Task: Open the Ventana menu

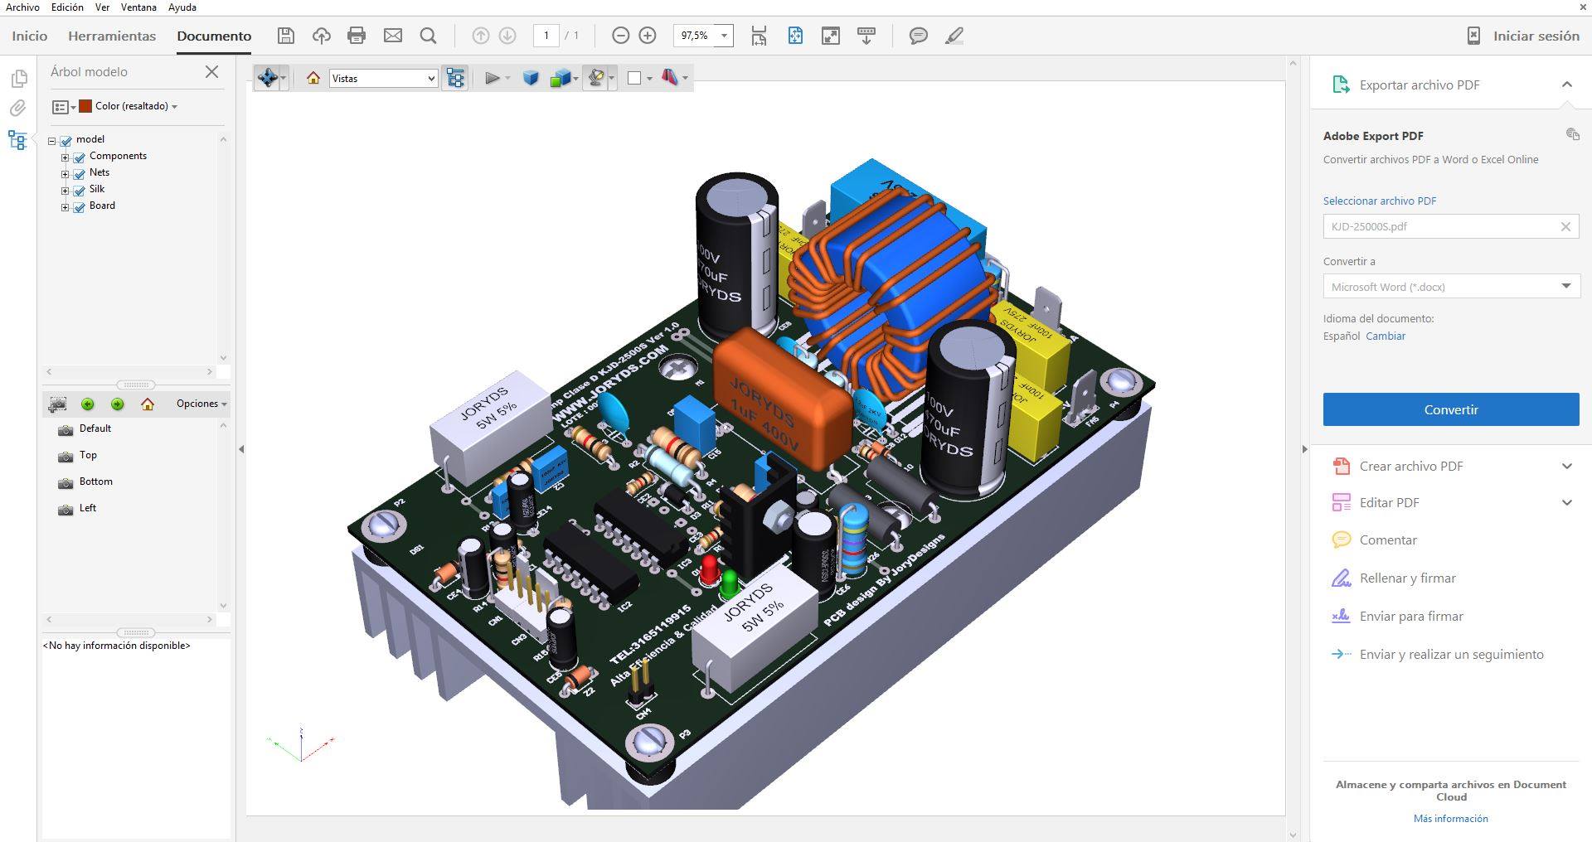Action: [138, 7]
